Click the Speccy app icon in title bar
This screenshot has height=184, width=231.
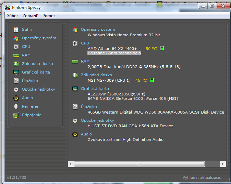coord(7,8)
